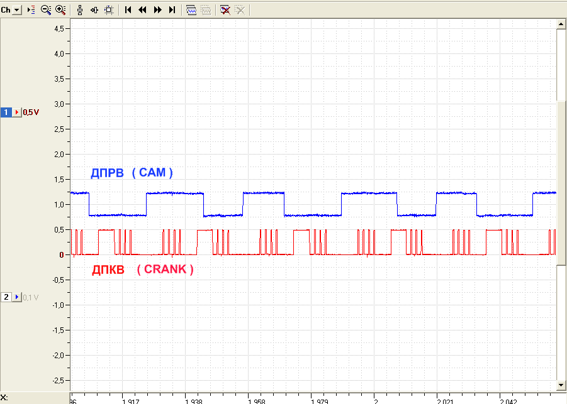Image resolution: width=567 pixels, height=404 pixels.
Task: Click the vertical scrollbar down arrow
Action: [561, 385]
